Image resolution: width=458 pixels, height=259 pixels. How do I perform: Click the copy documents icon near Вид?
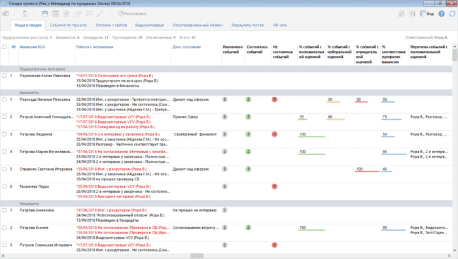tap(402, 14)
